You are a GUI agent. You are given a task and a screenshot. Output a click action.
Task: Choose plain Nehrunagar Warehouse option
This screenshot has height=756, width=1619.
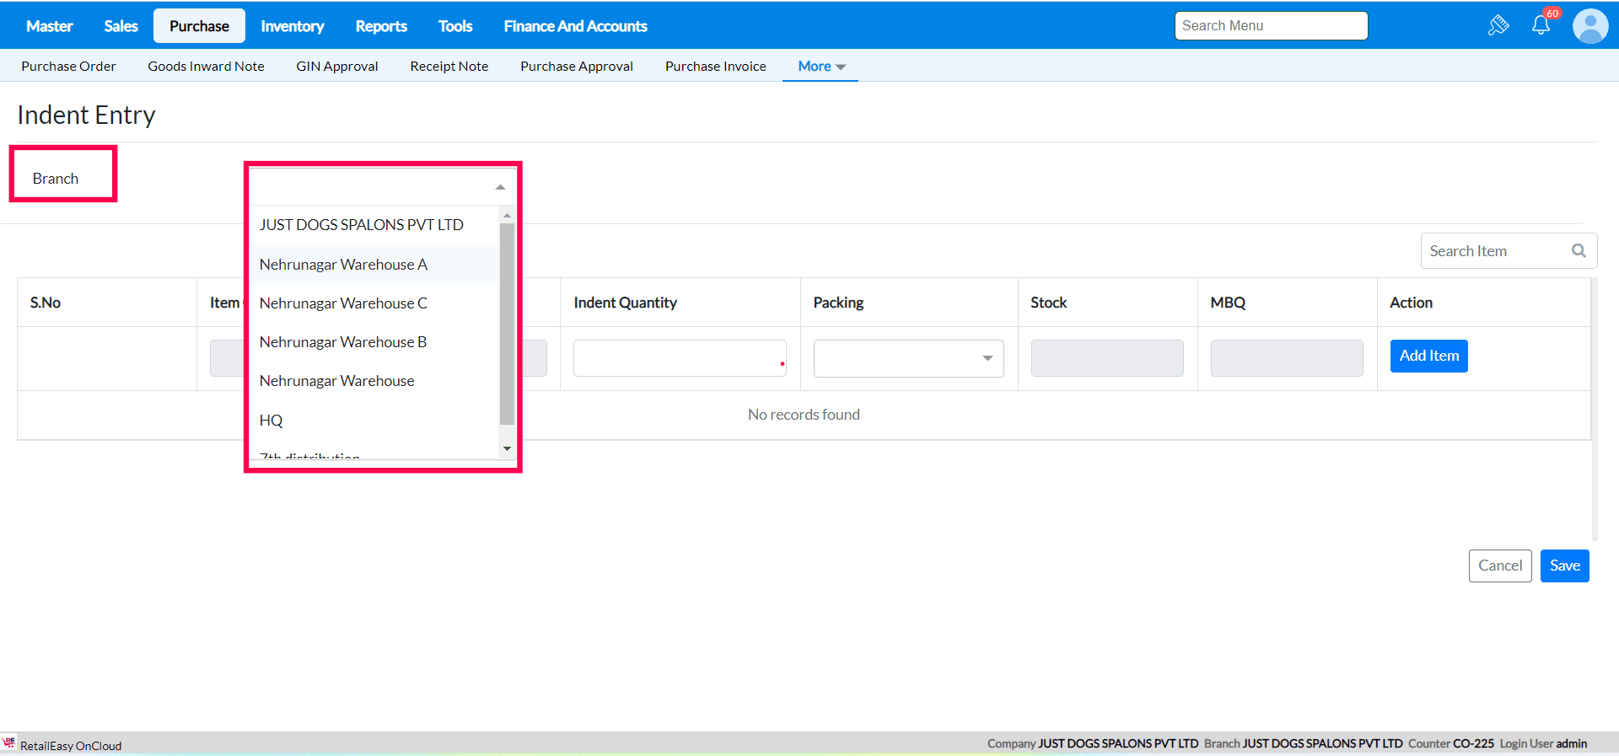[x=374, y=381]
